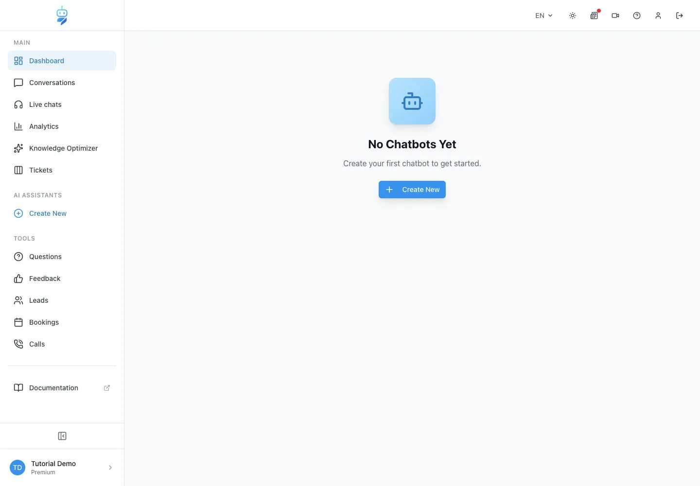
Task: Click the Conversations speech bubble icon
Action: click(x=18, y=83)
